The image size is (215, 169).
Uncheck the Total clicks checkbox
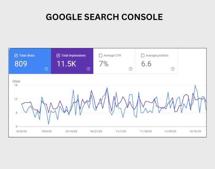point(16,56)
